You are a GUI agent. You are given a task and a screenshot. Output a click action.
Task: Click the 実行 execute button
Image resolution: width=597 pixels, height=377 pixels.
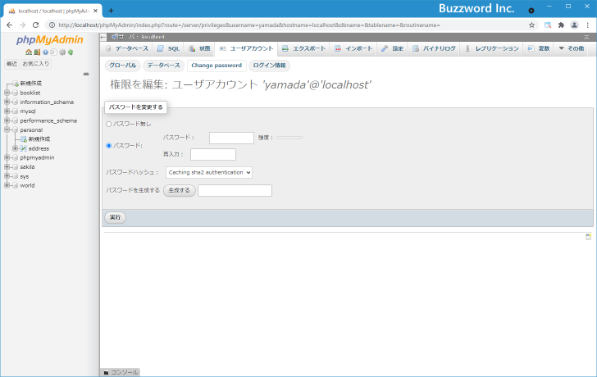click(x=115, y=218)
